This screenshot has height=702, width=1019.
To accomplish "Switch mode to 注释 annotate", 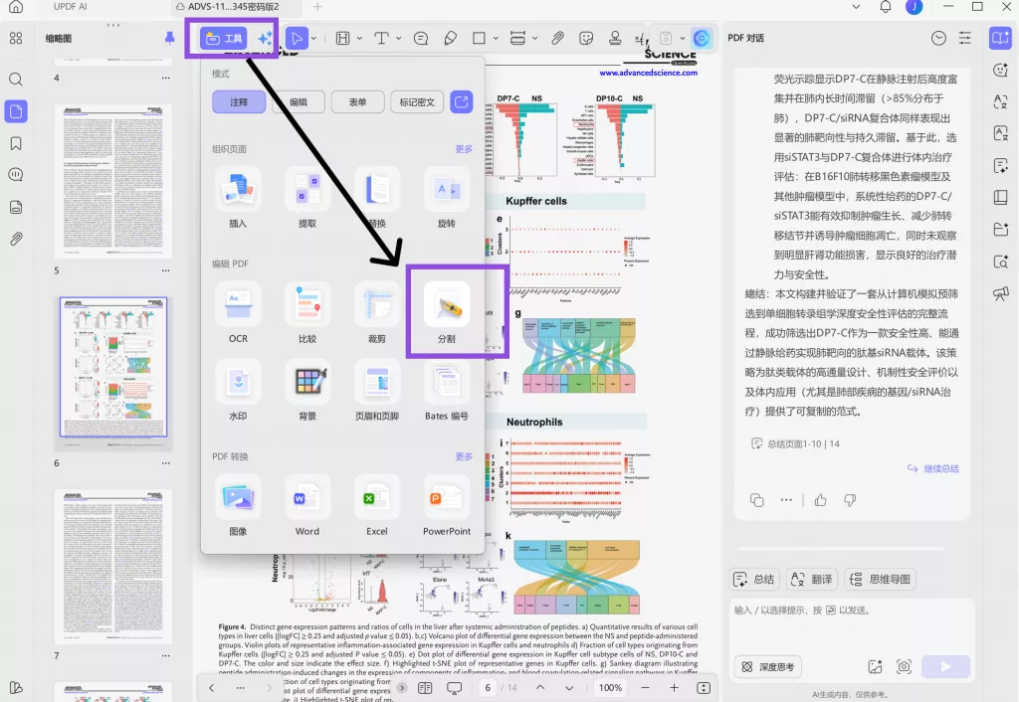I will [x=239, y=102].
